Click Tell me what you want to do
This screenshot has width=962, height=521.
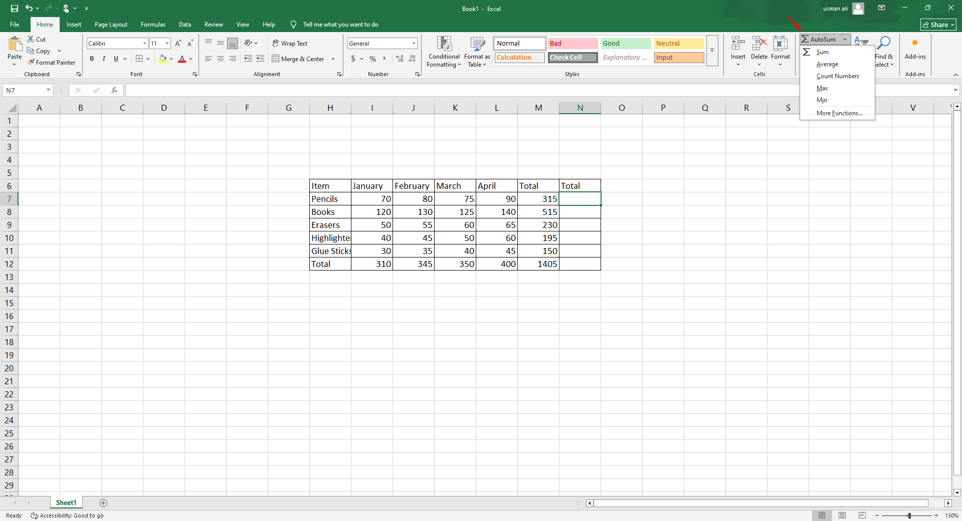click(340, 25)
